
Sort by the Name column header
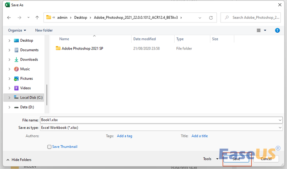(x=64, y=39)
